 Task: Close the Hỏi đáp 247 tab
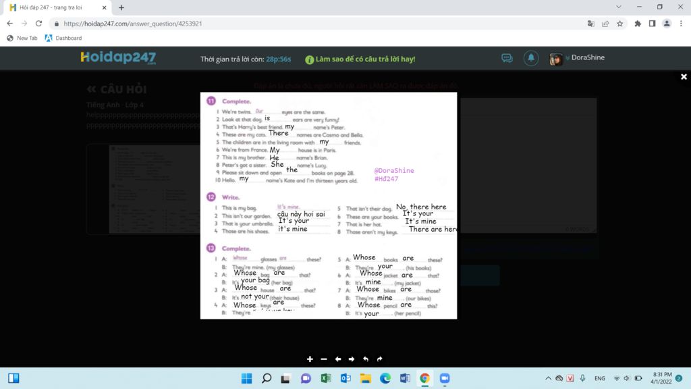pyautogui.click(x=104, y=7)
